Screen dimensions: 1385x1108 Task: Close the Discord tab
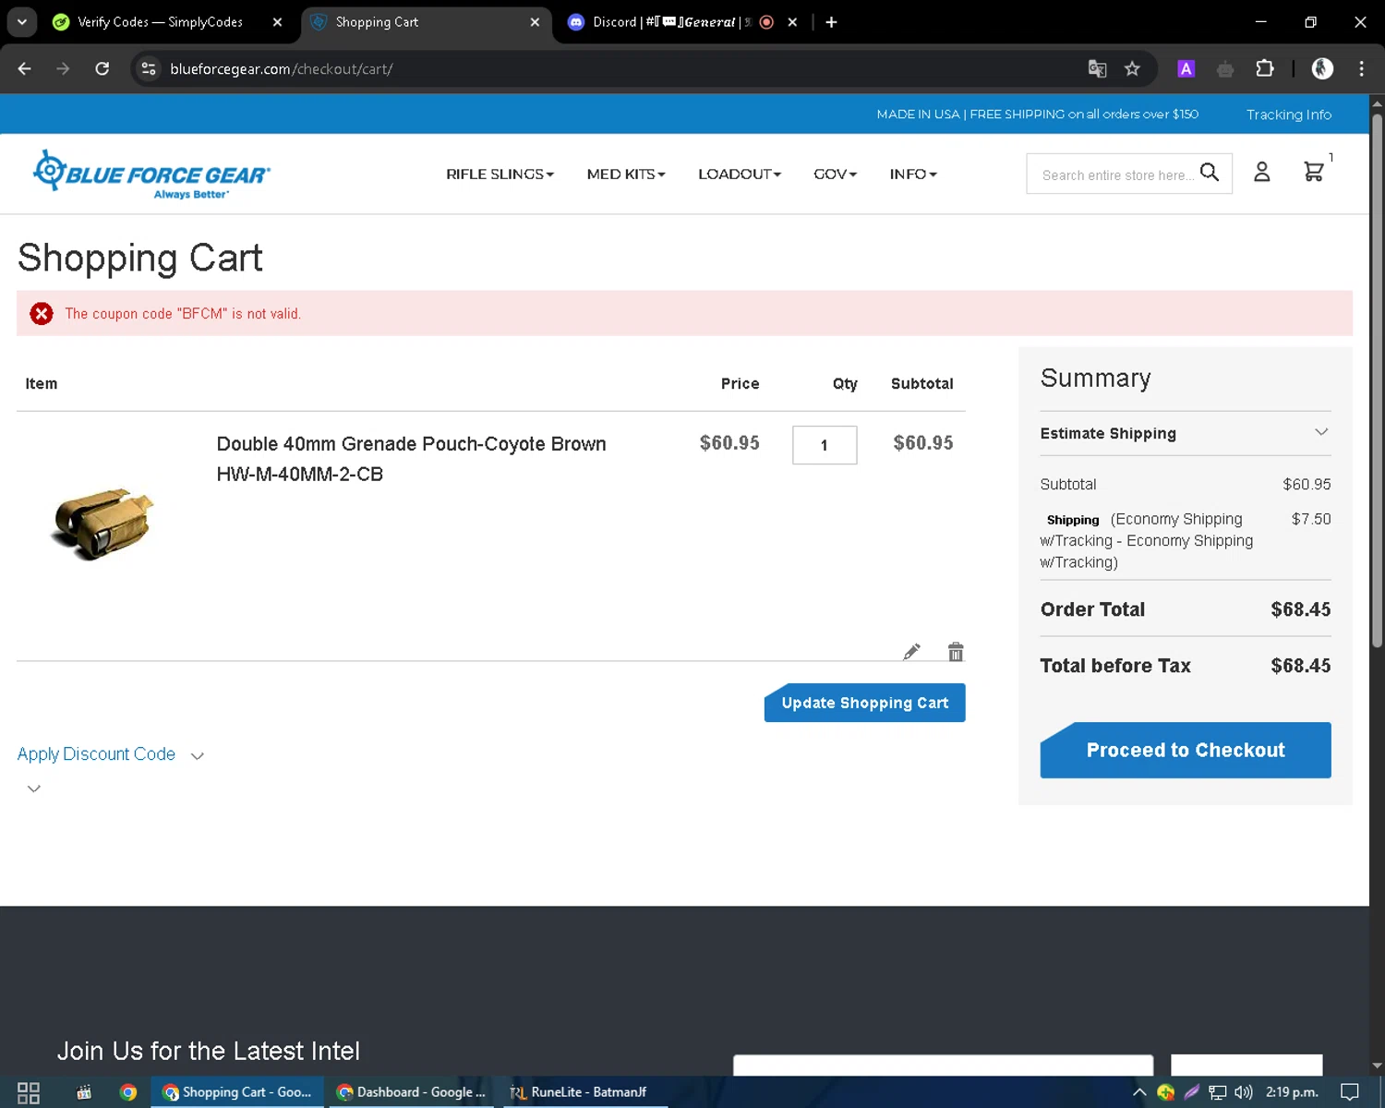click(x=792, y=22)
